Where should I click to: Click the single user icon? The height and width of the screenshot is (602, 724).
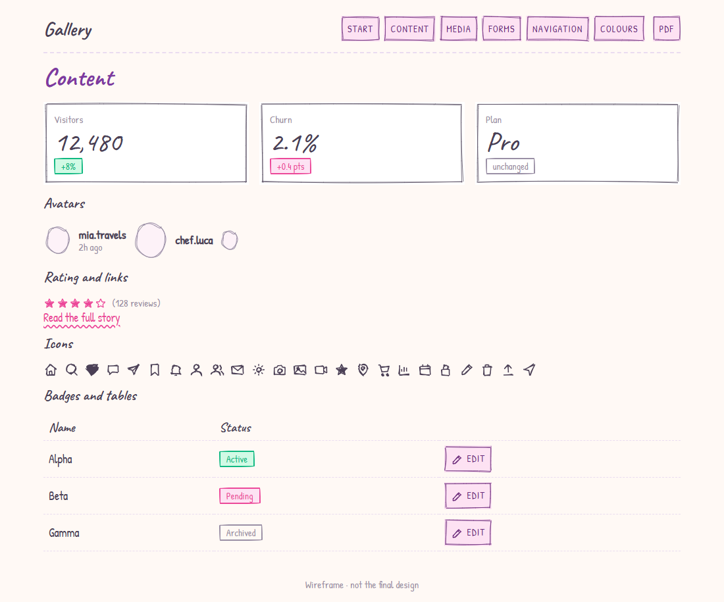[x=196, y=370]
